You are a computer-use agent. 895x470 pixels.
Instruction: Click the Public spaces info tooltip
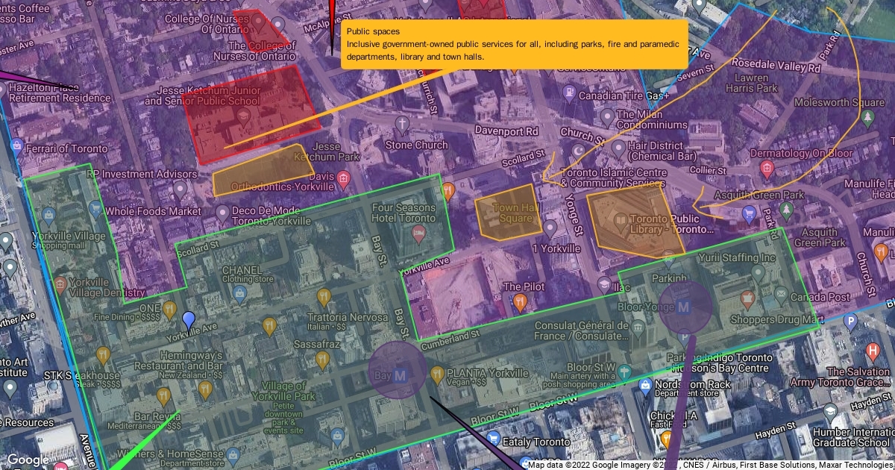pos(514,44)
